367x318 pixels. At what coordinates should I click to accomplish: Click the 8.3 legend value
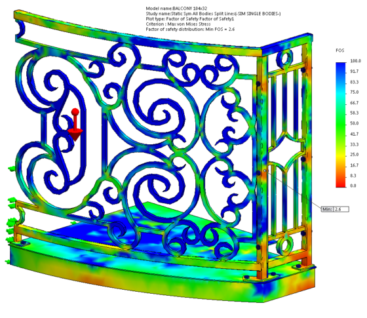(x=353, y=176)
